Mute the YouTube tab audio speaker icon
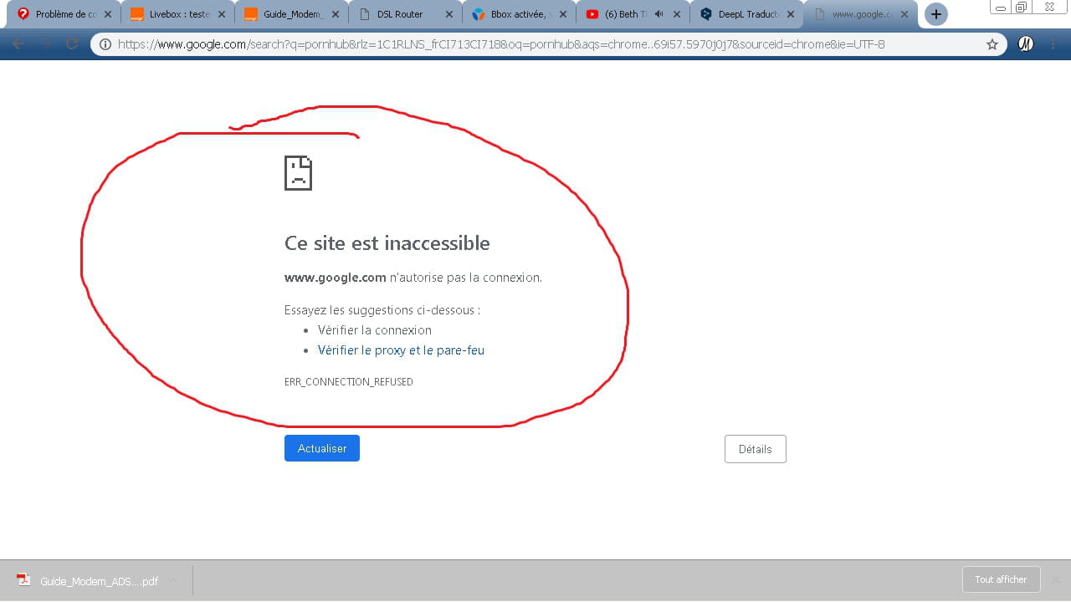The height and width of the screenshot is (602, 1071). pyautogui.click(x=659, y=14)
